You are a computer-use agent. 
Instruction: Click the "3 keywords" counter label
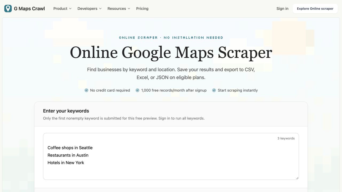click(x=286, y=138)
